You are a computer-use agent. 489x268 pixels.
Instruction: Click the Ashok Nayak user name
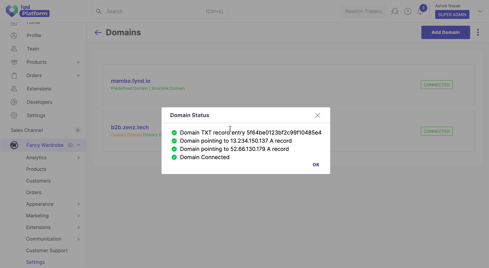click(448, 6)
